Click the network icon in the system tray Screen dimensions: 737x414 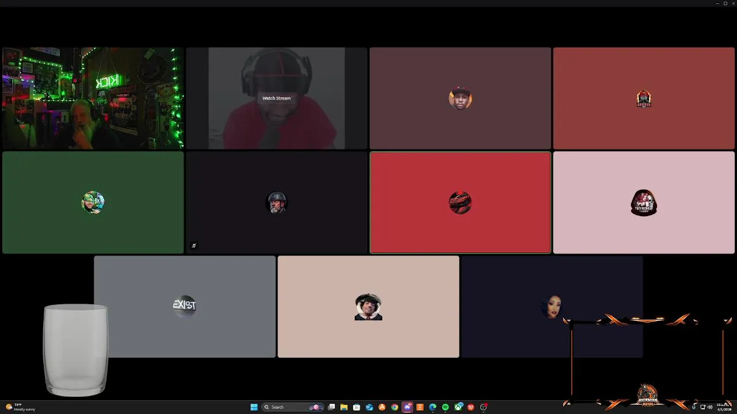pyautogui.click(x=702, y=407)
